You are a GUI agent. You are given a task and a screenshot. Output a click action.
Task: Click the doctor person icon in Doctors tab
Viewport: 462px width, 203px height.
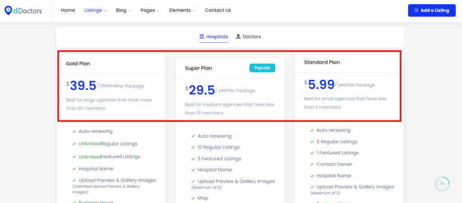click(238, 37)
